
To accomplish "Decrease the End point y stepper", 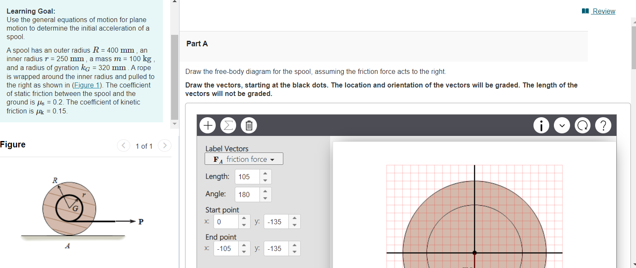I will (294, 252).
